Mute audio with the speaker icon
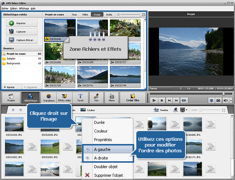Viewport: 235px width, 180px height. pyautogui.click(x=226, y=100)
